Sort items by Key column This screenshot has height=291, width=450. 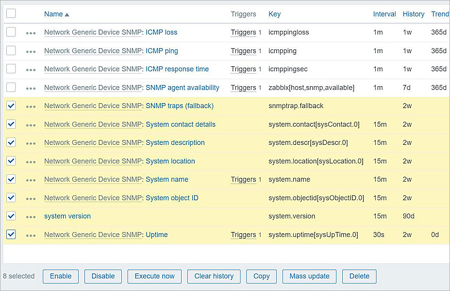click(x=274, y=14)
